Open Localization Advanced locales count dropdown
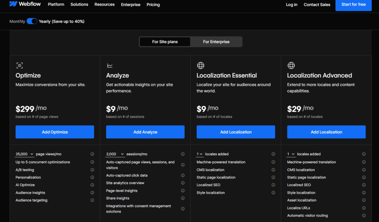Viewport: 379px width, 222px height. pos(291,154)
